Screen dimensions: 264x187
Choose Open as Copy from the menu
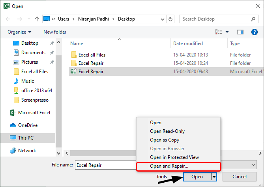178,140
